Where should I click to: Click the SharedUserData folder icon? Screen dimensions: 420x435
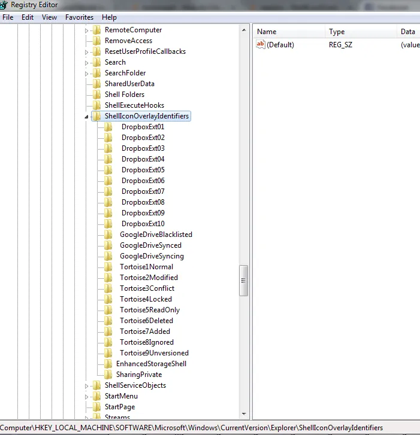pyautogui.click(x=96, y=84)
